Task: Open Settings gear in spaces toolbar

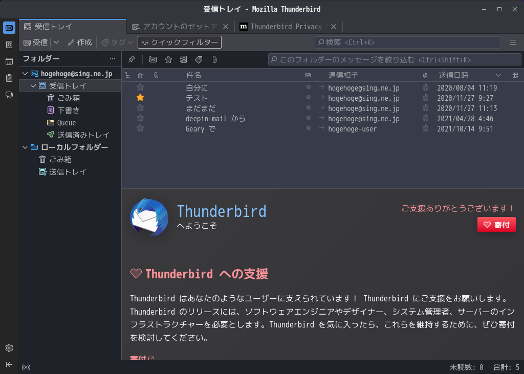Action: click(9, 348)
